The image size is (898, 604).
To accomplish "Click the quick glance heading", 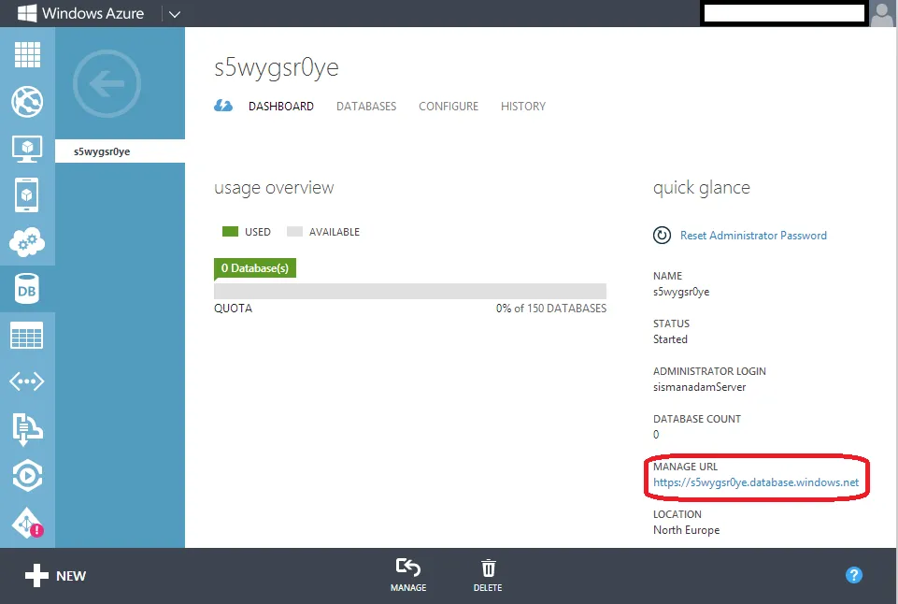I will [702, 188].
